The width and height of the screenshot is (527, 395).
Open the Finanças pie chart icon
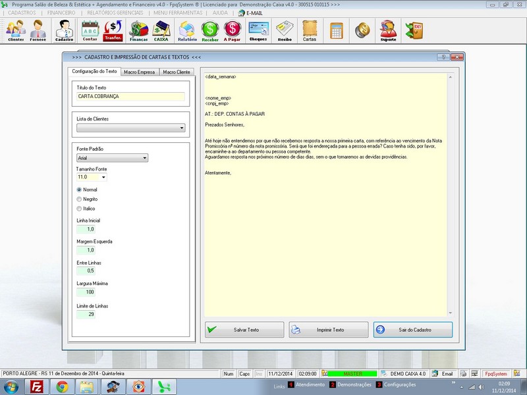coord(138,30)
